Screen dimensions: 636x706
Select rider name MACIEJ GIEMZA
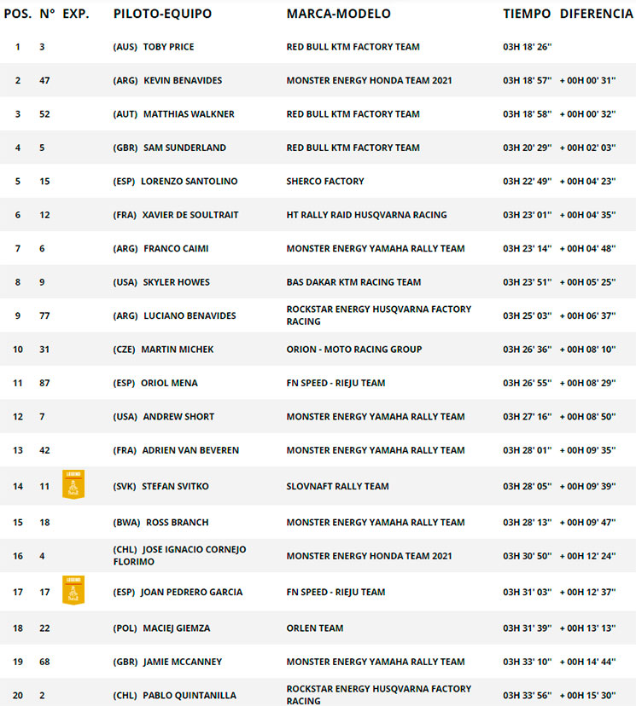tap(176, 628)
